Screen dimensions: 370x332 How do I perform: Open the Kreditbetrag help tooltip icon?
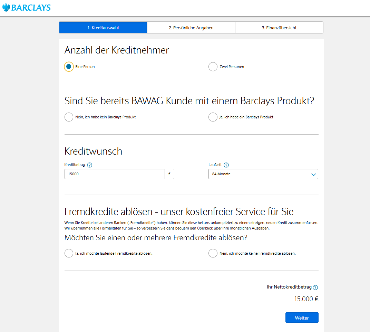89,165
